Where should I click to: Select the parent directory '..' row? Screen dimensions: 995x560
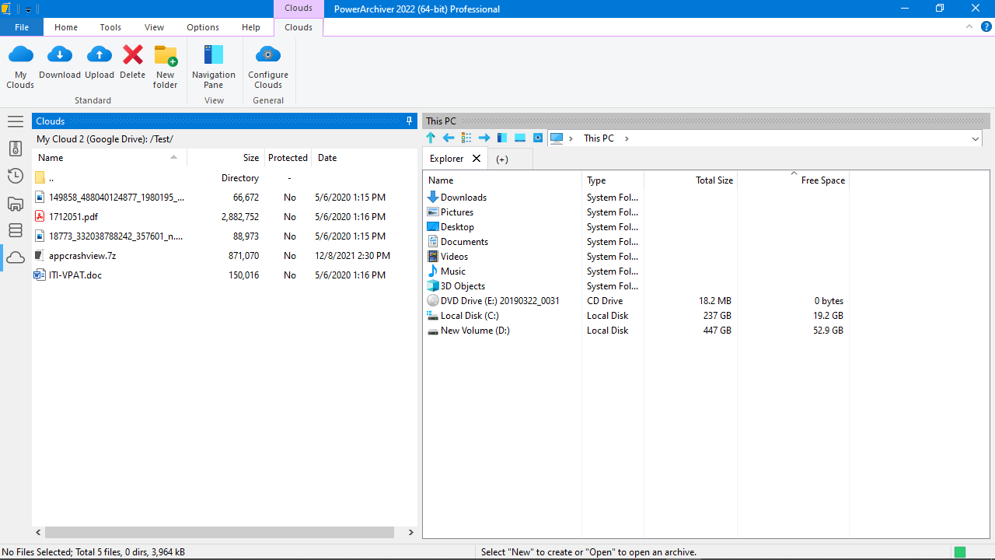pyautogui.click(x=225, y=178)
